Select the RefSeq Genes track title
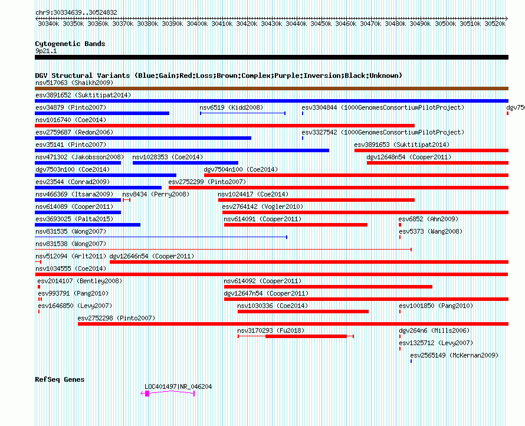The width and height of the screenshot is (525, 426). [60, 379]
